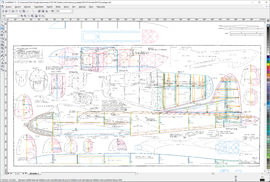The height and width of the screenshot is (182, 270).
Task: Click the Save icon in the standard toolbar
Action: tap(10, 11)
